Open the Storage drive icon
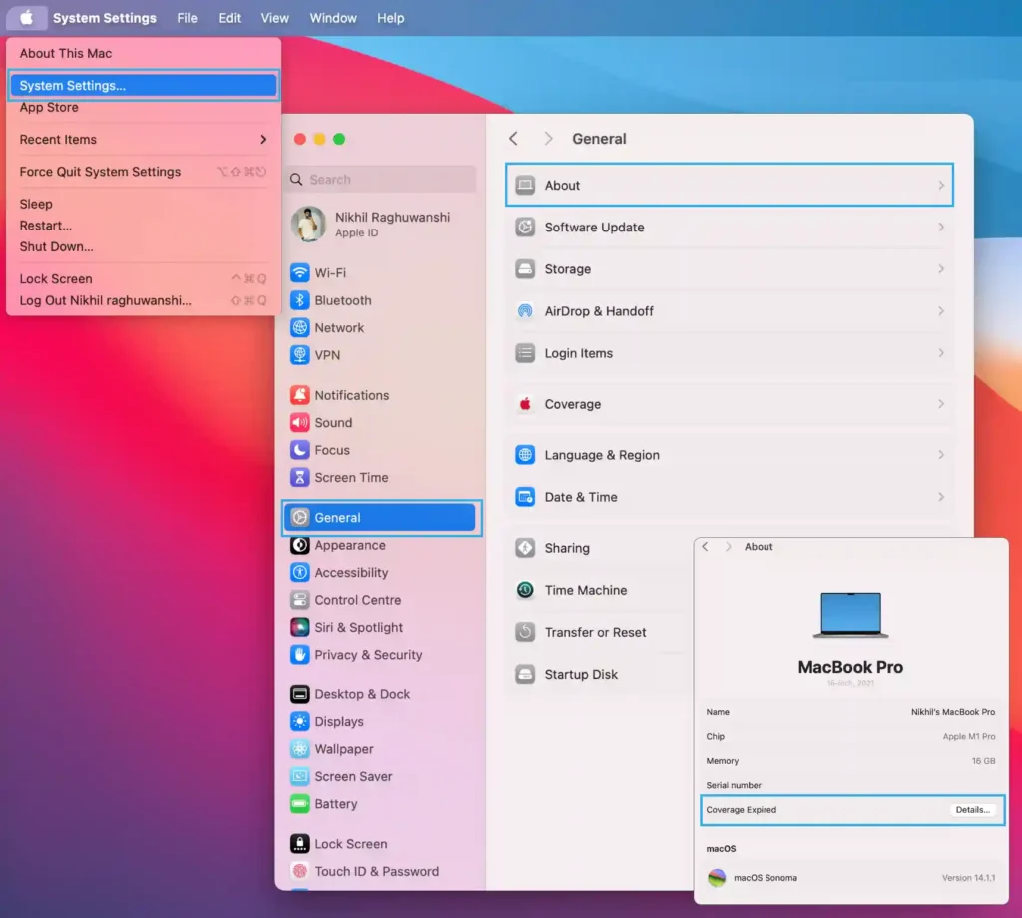This screenshot has width=1022, height=918. coord(525,269)
